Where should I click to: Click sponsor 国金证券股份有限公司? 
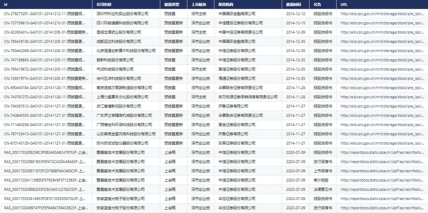coord(237,125)
